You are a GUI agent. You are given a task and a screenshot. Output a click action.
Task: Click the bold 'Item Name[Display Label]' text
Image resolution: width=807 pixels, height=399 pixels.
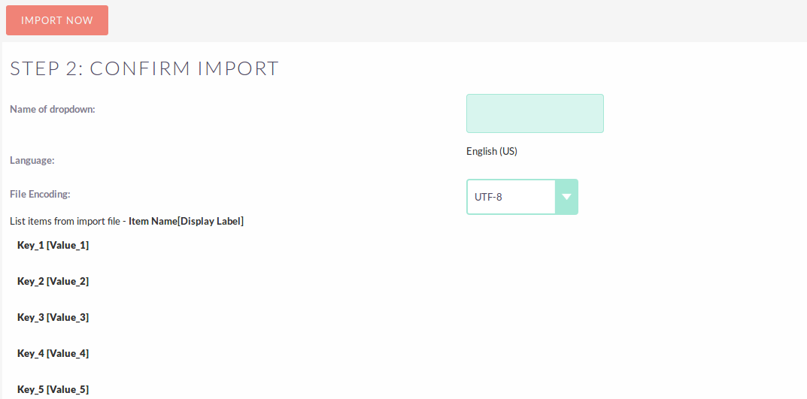point(186,221)
